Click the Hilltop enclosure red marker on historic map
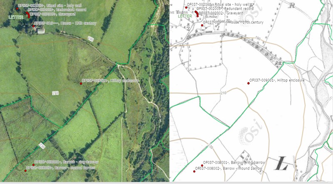Screen dimensions: 333x184 click(x=249, y=83)
